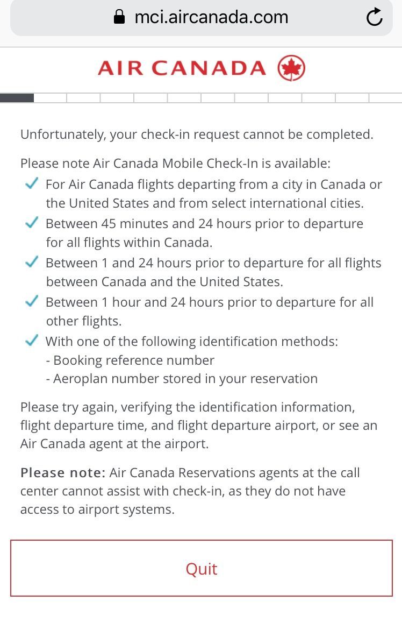Click checkmark beside "For Air Canada flights departing"
The height and width of the screenshot is (637, 402).
pyautogui.click(x=32, y=184)
